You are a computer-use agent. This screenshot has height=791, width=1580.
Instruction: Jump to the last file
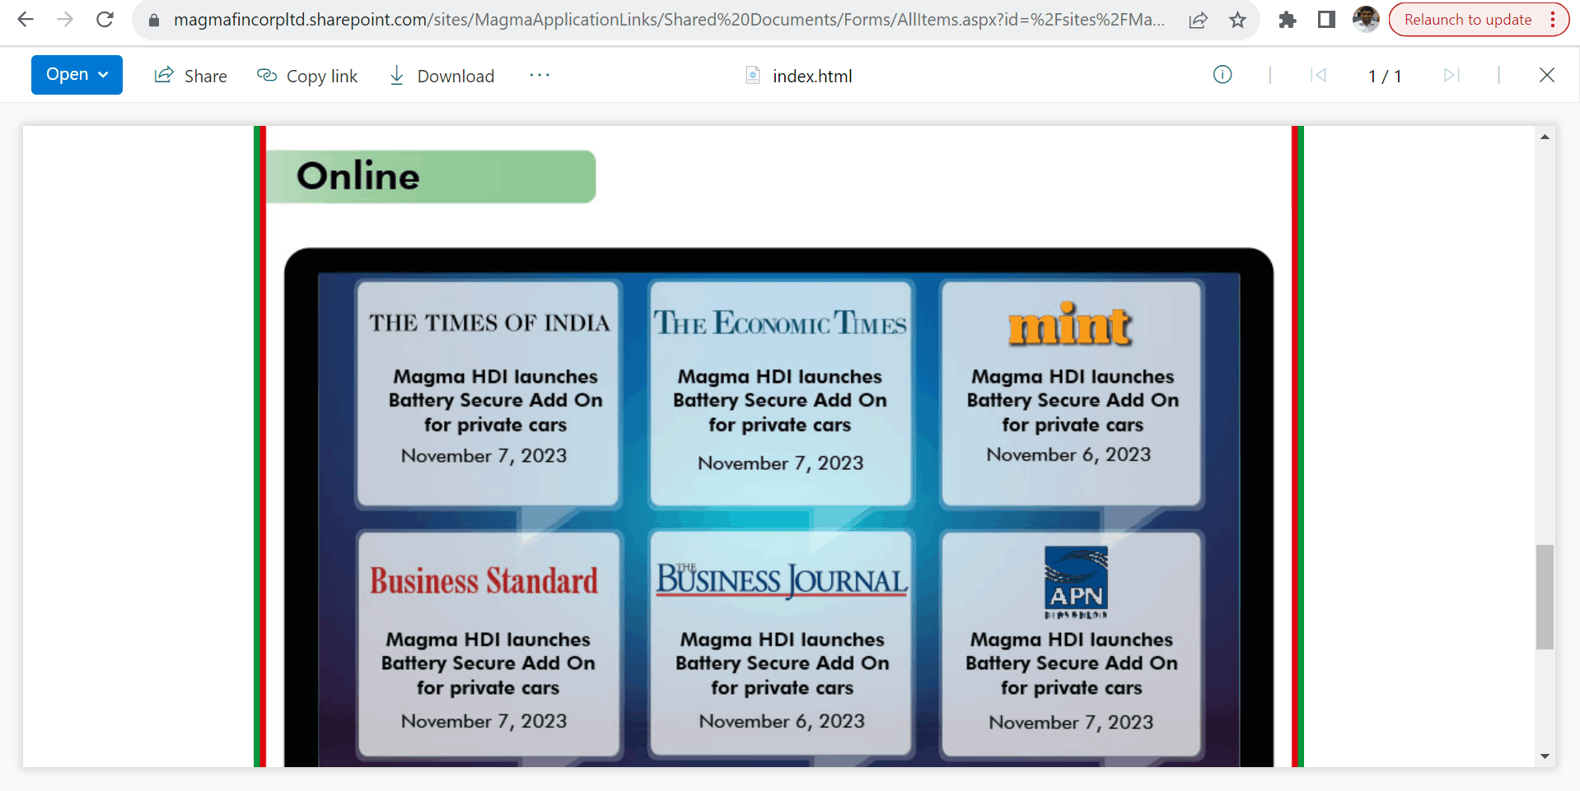click(x=1451, y=76)
